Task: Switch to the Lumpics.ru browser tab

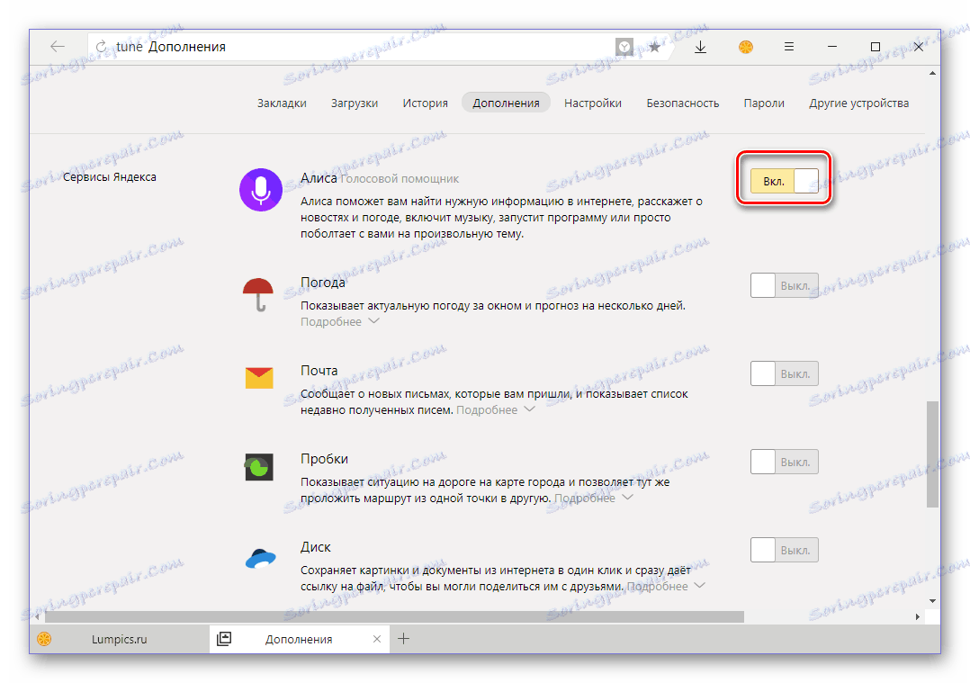Action: coord(120,639)
